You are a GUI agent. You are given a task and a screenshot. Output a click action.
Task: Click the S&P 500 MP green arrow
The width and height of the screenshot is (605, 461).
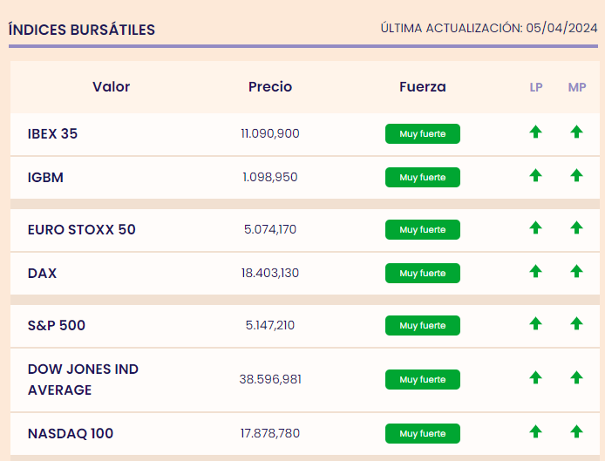click(576, 324)
